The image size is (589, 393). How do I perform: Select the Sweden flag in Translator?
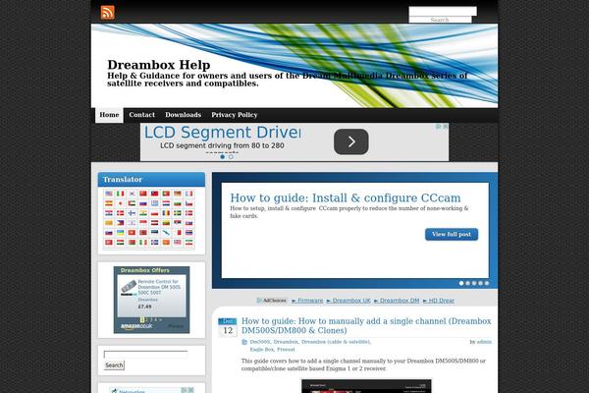178,213
